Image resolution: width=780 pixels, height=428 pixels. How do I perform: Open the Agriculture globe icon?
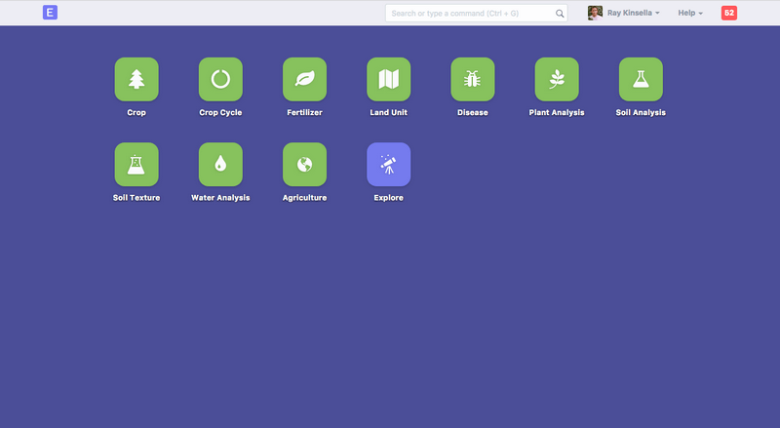(x=304, y=164)
